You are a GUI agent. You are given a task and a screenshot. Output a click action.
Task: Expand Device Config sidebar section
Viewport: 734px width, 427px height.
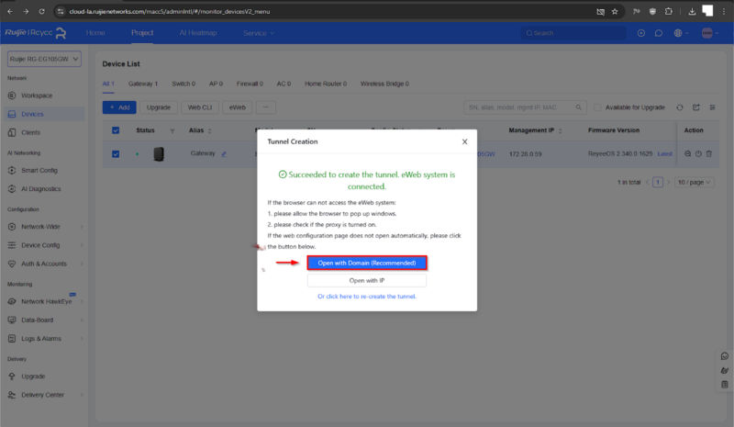(x=44, y=245)
